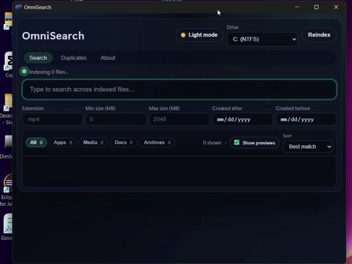352x264 pixels.
Task: Open the About tab
Action: pyautogui.click(x=108, y=58)
